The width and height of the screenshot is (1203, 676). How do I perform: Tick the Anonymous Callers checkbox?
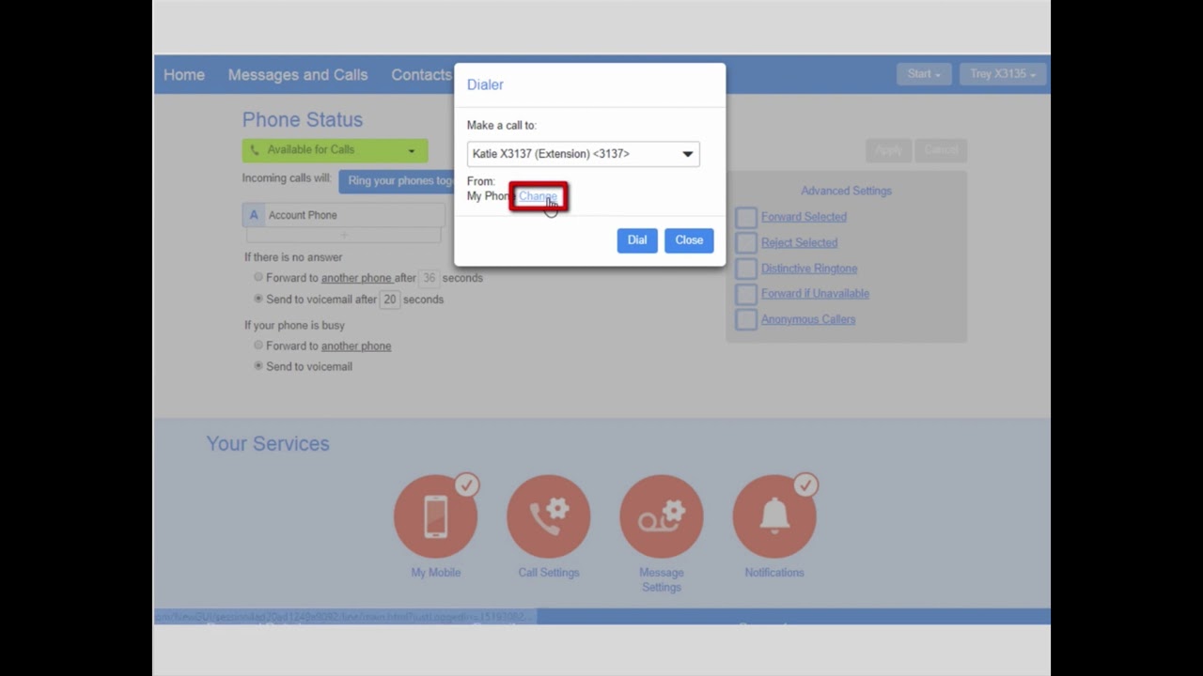pyautogui.click(x=746, y=319)
